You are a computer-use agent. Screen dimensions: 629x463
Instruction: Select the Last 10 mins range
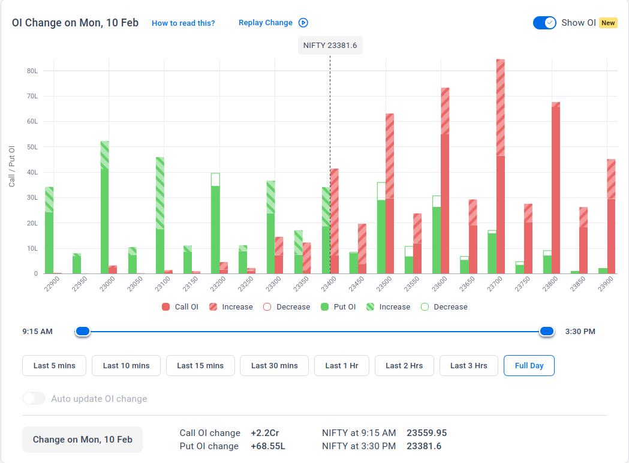[x=126, y=365]
